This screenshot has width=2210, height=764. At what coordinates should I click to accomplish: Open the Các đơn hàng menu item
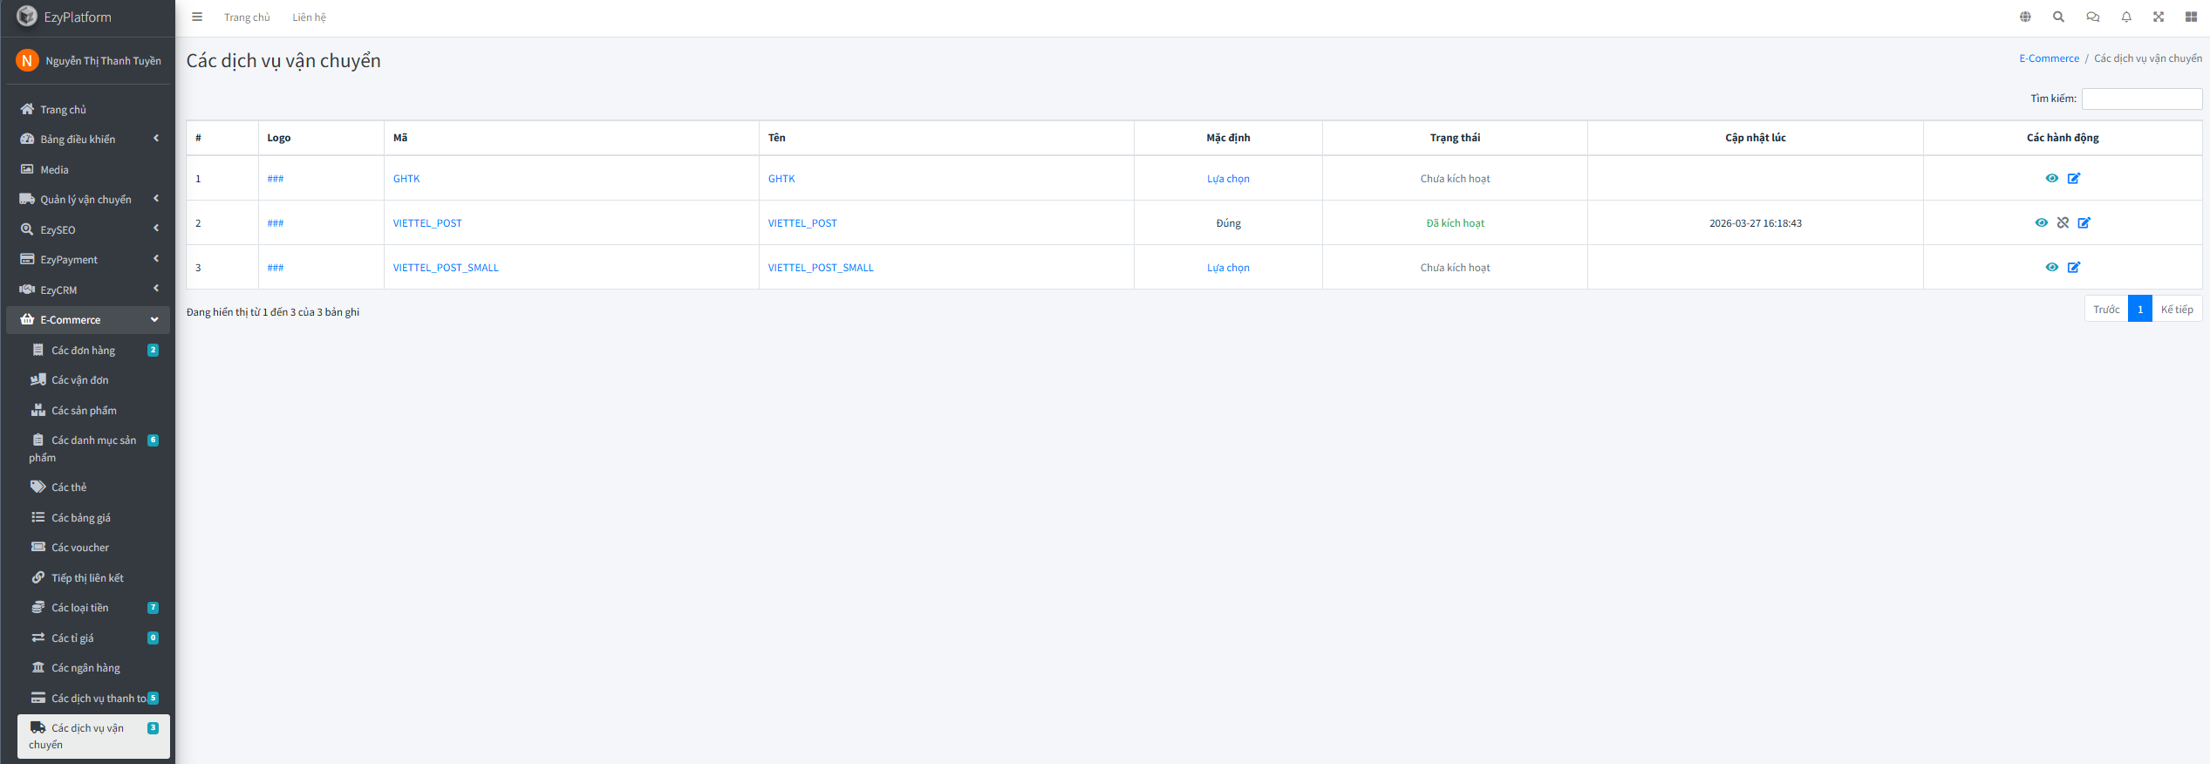[83, 350]
